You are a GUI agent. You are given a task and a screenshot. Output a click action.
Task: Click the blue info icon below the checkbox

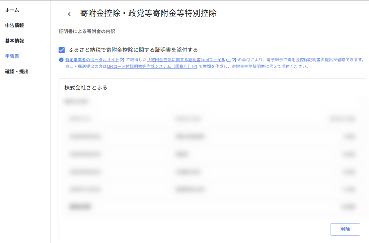tap(61, 60)
